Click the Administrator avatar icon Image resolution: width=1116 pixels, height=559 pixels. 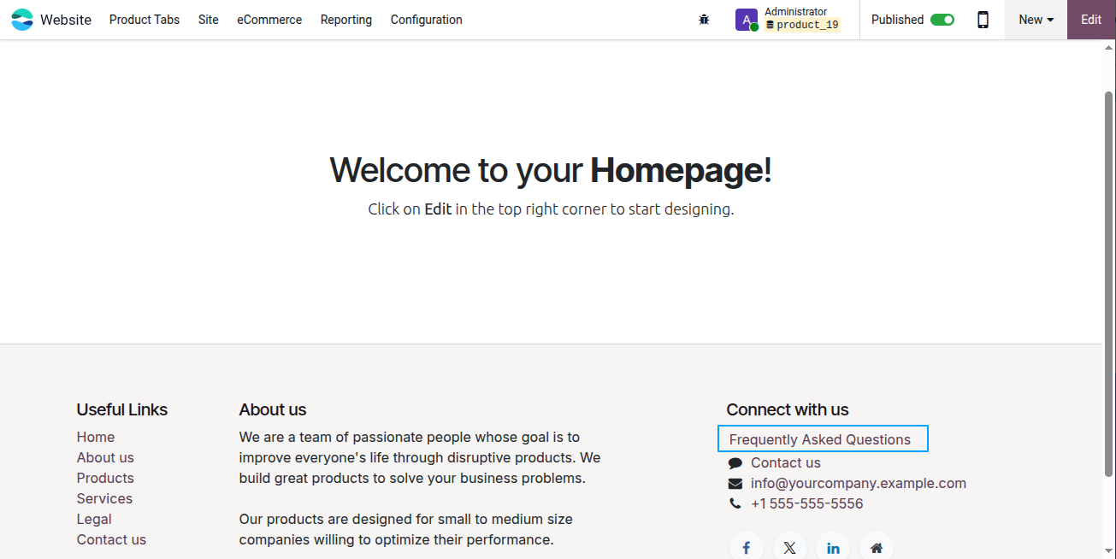tap(747, 20)
